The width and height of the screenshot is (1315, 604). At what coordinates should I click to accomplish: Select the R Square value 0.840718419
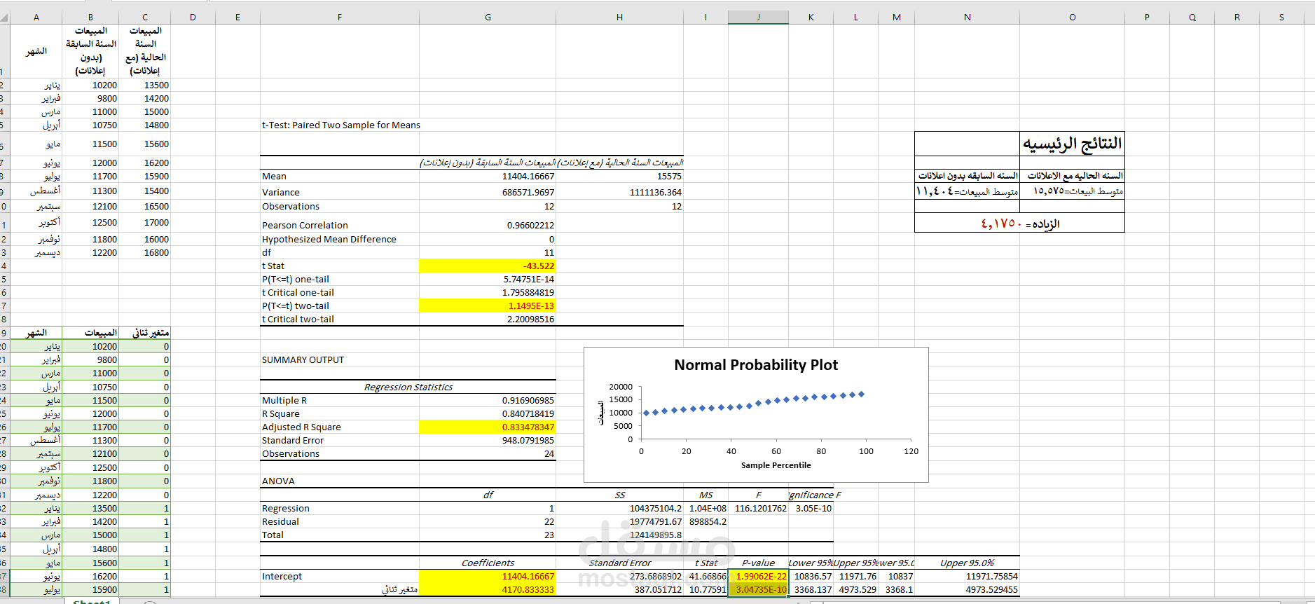(488, 414)
